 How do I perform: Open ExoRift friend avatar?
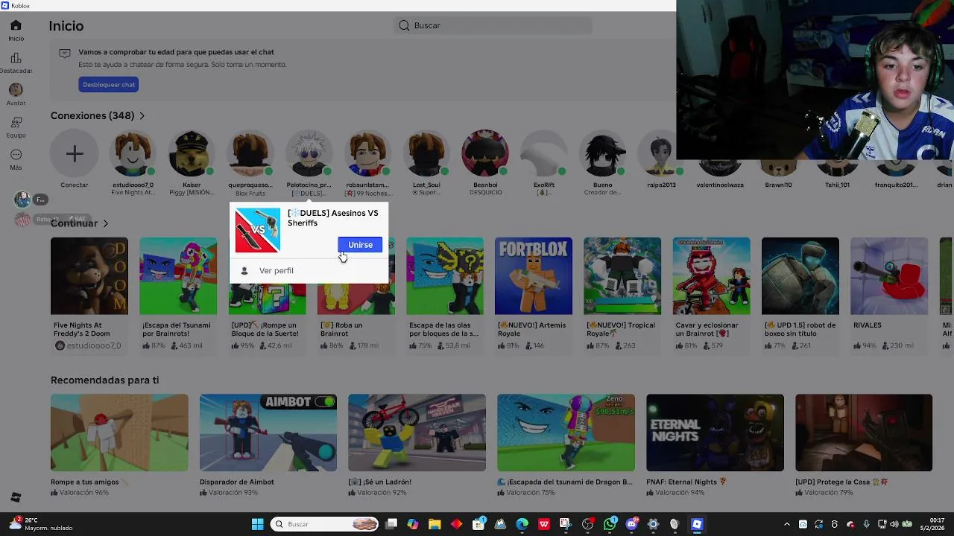pyautogui.click(x=543, y=154)
